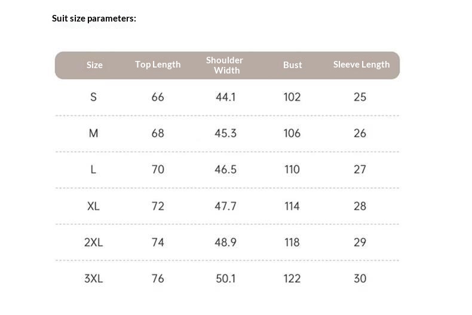Click shoulder width value 45.3

pyautogui.click(x=226, y=133)
